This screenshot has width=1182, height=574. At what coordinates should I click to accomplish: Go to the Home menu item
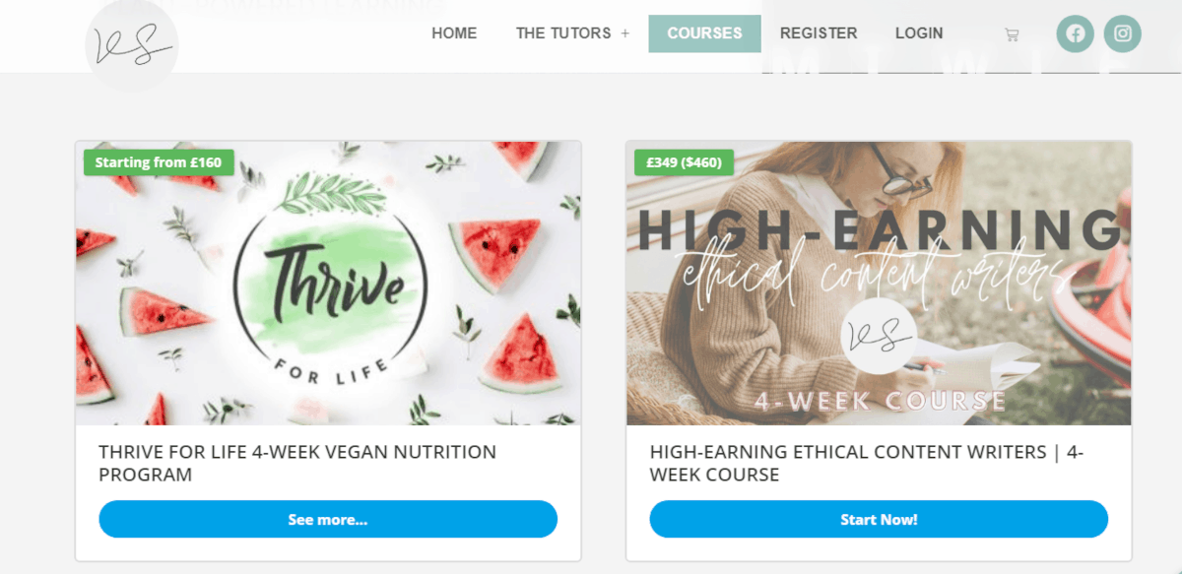(x=454, y=33)
